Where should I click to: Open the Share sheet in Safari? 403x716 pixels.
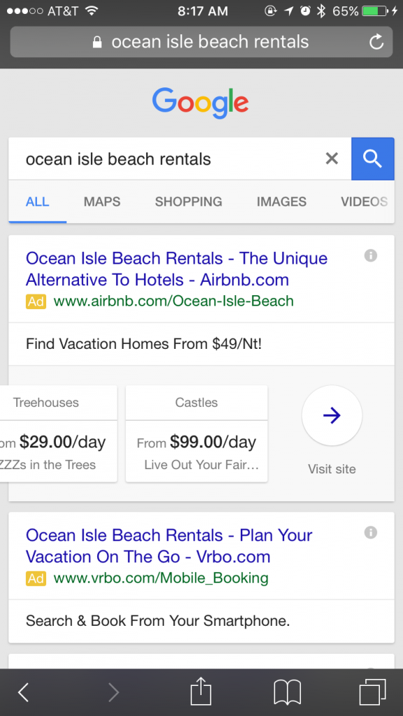coord(200,692)
